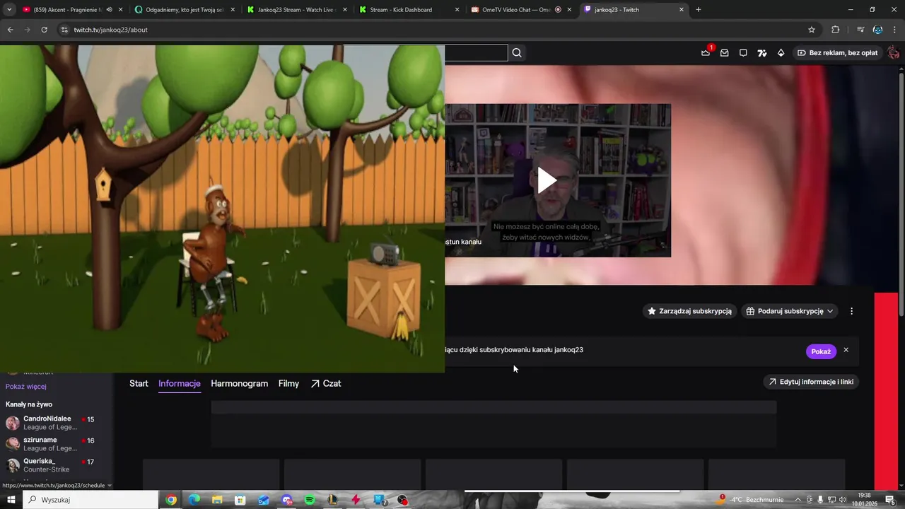Switch to Kick Dashboard tab
Screen dimensions: 905x509
click(408, 10)
